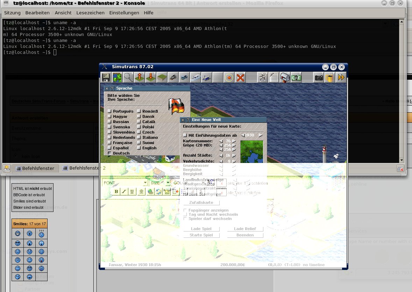Decrease Kartennummer with left arrow
Image resolution: width=412 pixels, height=292 pixels.
pos(221,141)
